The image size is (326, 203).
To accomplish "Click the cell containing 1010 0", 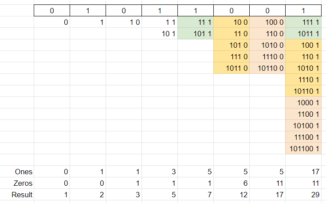I will click(x=267, y=45).
